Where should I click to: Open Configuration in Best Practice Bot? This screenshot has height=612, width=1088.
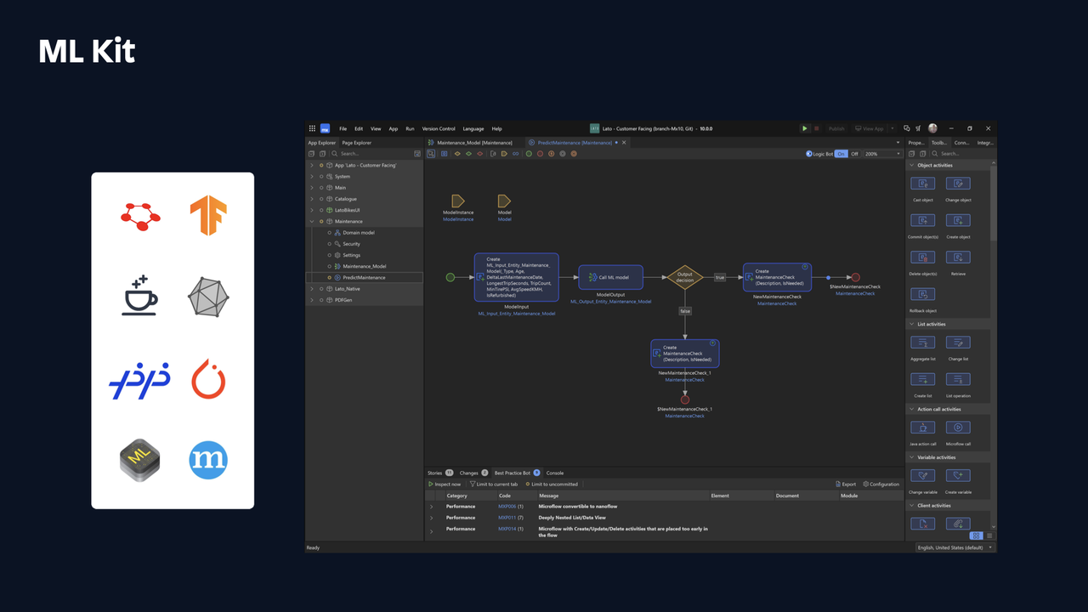click(x=881, y=484)
